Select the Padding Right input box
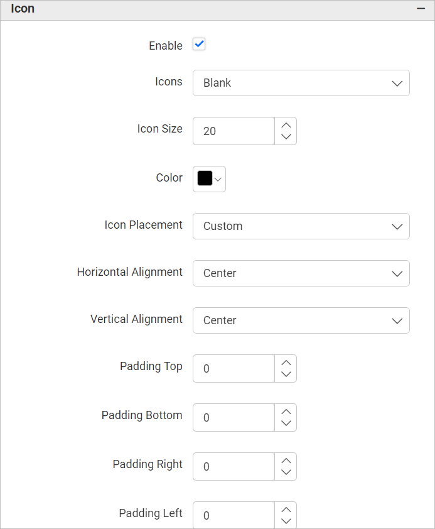This screenshot has height=529, width=435. (234, 467)
